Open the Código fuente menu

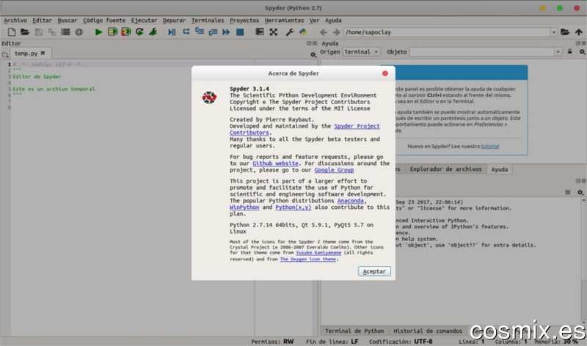click(104, 21)
